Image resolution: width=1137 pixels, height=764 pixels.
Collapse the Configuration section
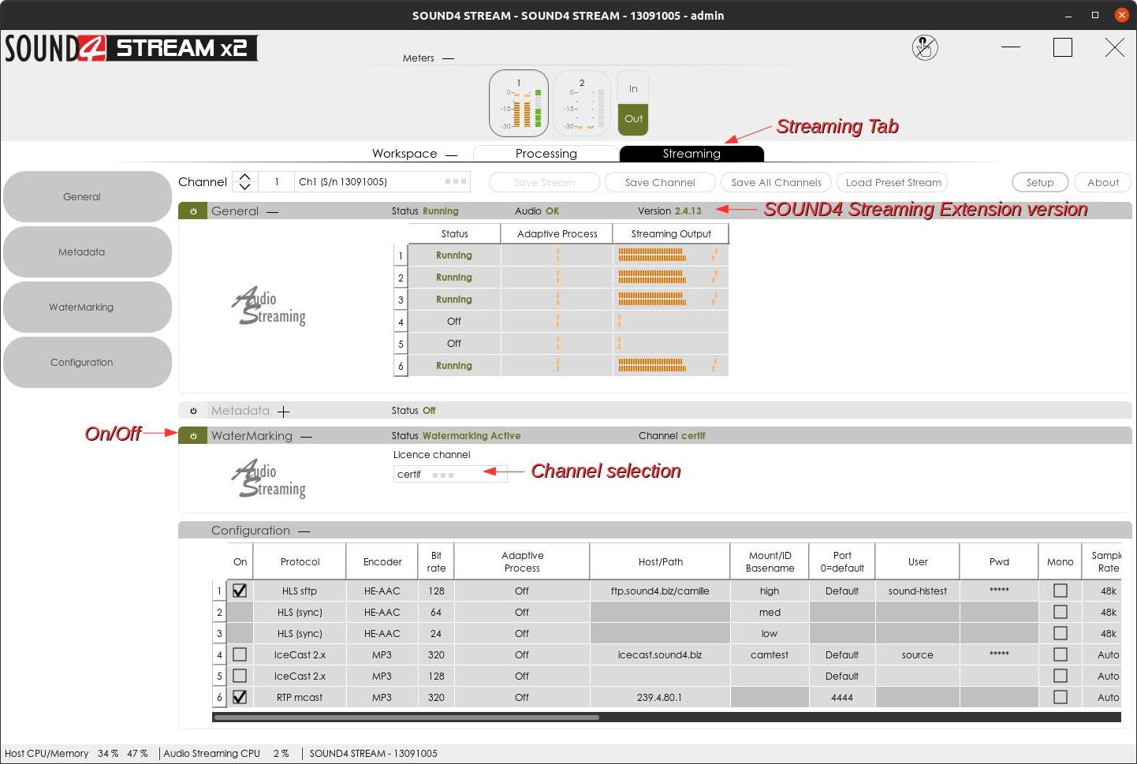tap(304, 531)
